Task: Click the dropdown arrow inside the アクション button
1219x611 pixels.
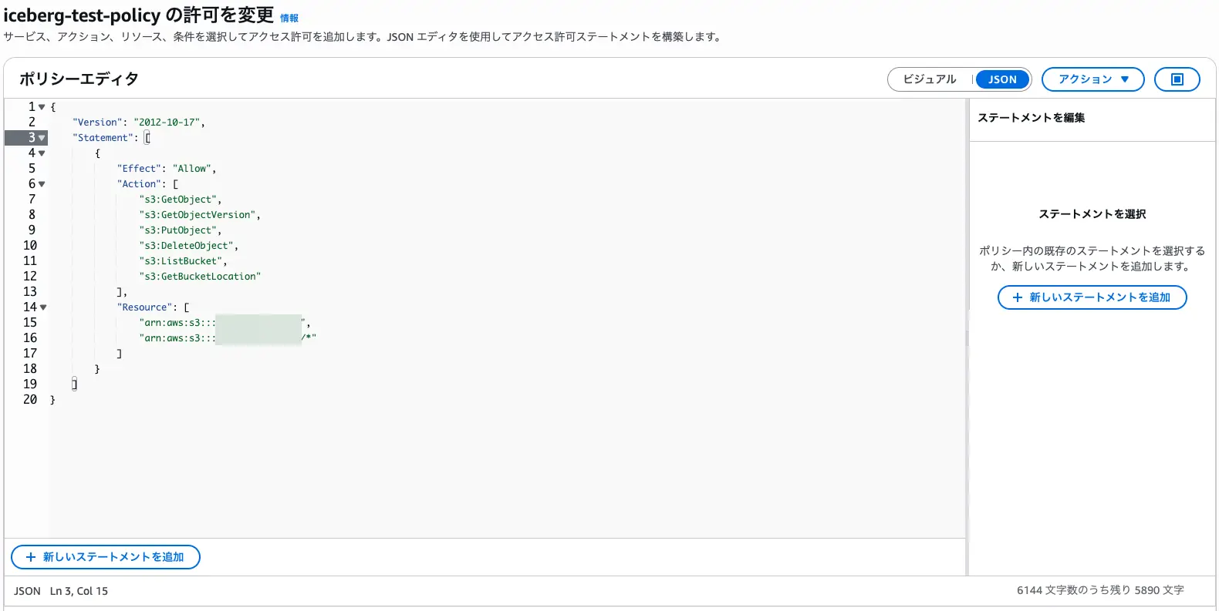Action: click(1126, 79)
